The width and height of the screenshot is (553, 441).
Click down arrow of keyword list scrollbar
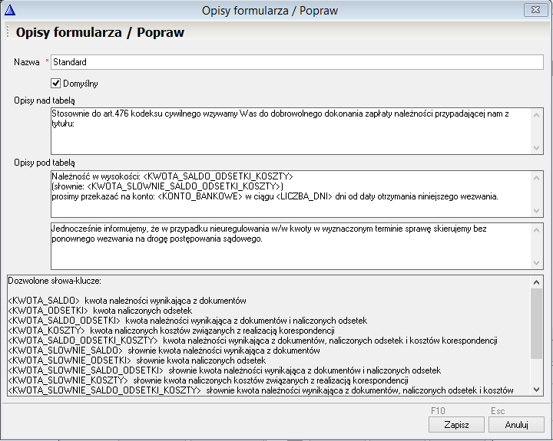[537, 389]
